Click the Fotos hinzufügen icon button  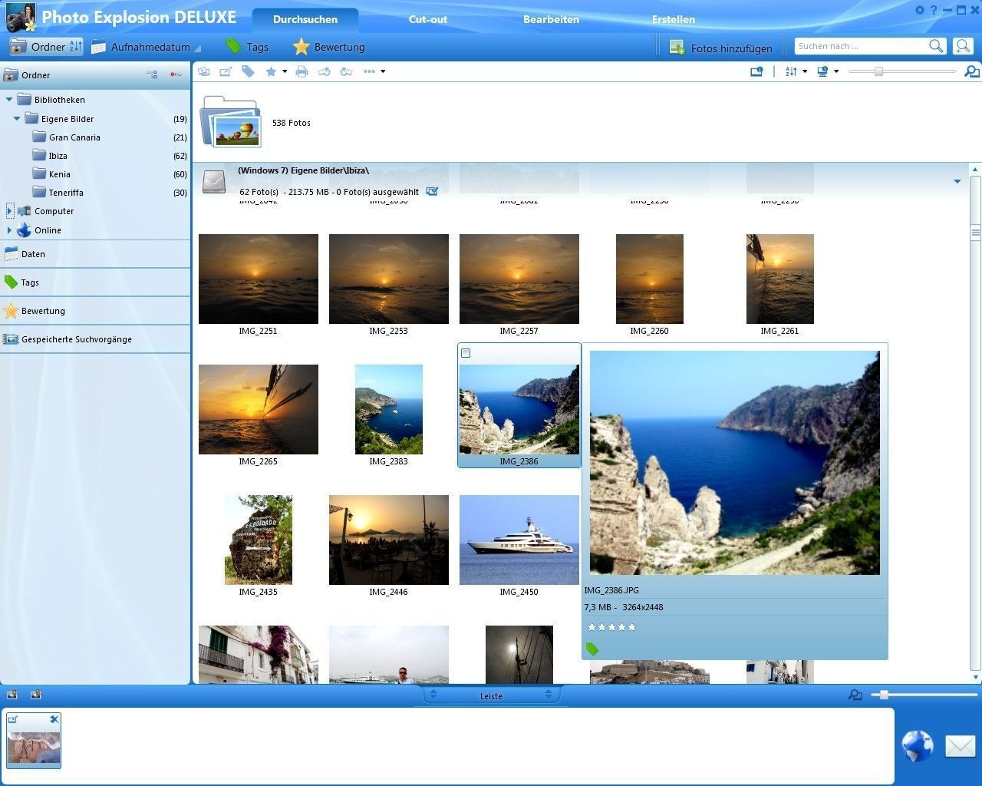click(677, 48)
